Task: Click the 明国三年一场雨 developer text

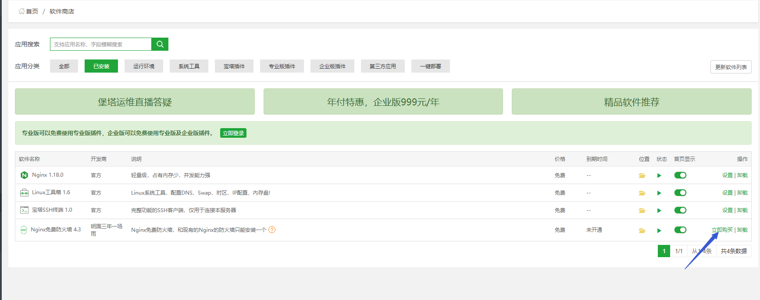Action: pos(107,230)
